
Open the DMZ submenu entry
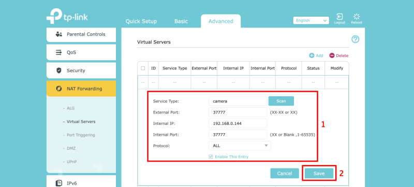pyautogui.click(x=71, y=149)
